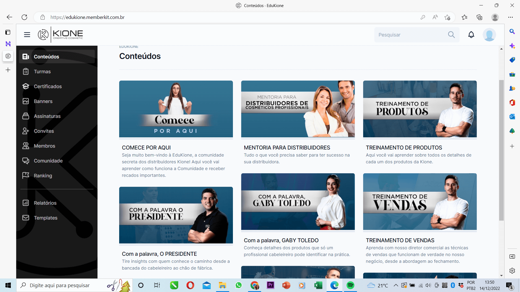Click the Treinamento de Produtos thumbnail
This screenshot has height=292, width=520.
pos(420,109)
